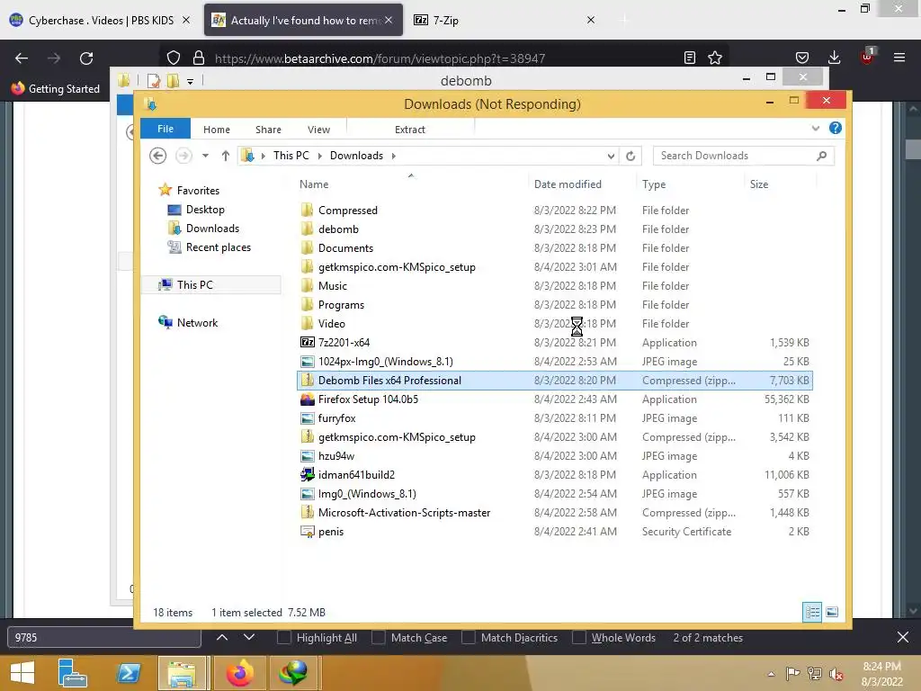Switch to the Home ribbon tab
The width and height of the screenshot is (921, 691).
(x=216, y=130)
